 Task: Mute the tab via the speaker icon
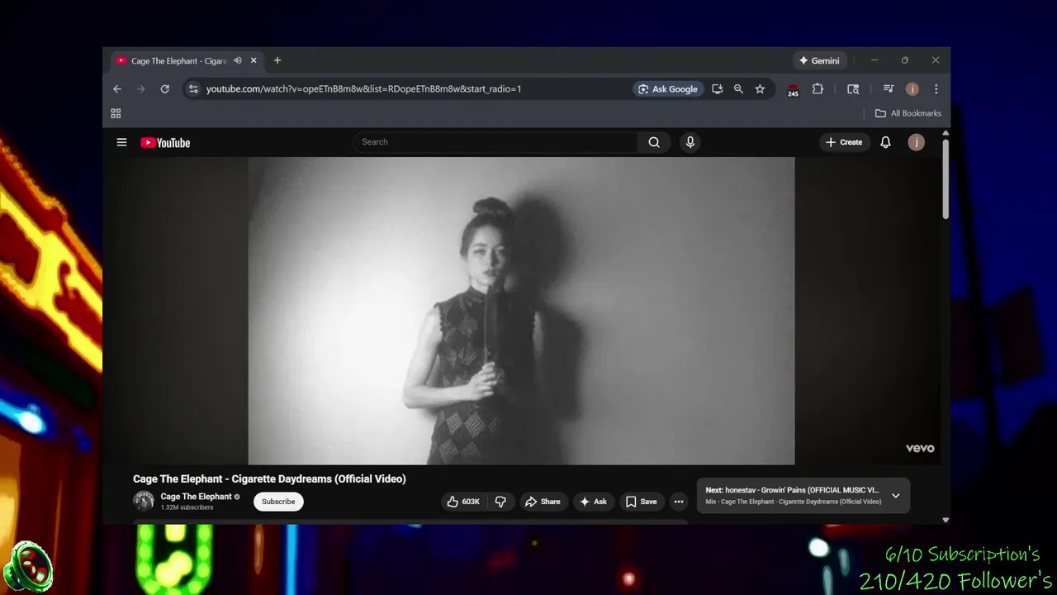[x=238, y=60]
